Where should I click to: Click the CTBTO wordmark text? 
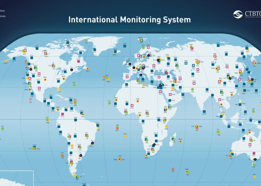click(x=253, y=14)
